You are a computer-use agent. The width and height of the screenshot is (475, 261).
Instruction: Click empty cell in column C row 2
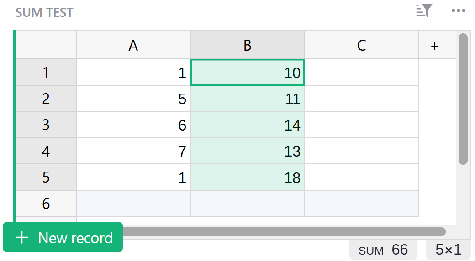[x=362, y=99]
